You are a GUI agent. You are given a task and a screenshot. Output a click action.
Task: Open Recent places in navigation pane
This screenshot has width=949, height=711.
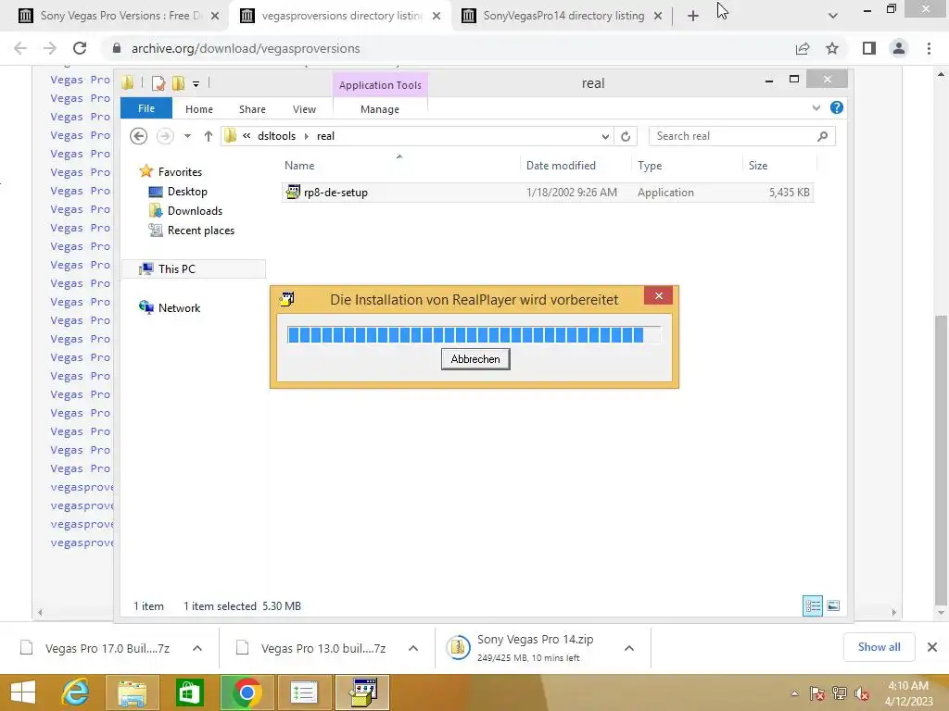tap(200, 231)
